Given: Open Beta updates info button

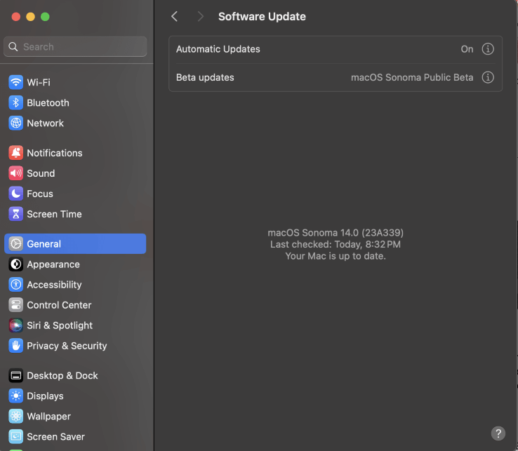Looking at the screenshot, I should (x=488, y=78).
